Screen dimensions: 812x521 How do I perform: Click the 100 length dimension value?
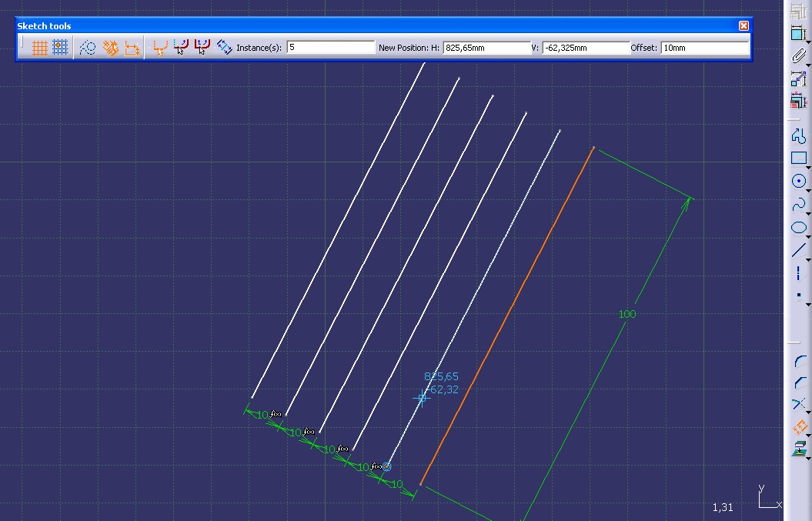click(627, 314)
